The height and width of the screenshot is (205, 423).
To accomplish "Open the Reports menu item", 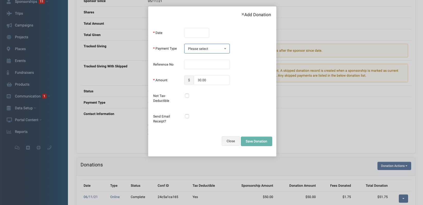I will (x=21, y=132).
